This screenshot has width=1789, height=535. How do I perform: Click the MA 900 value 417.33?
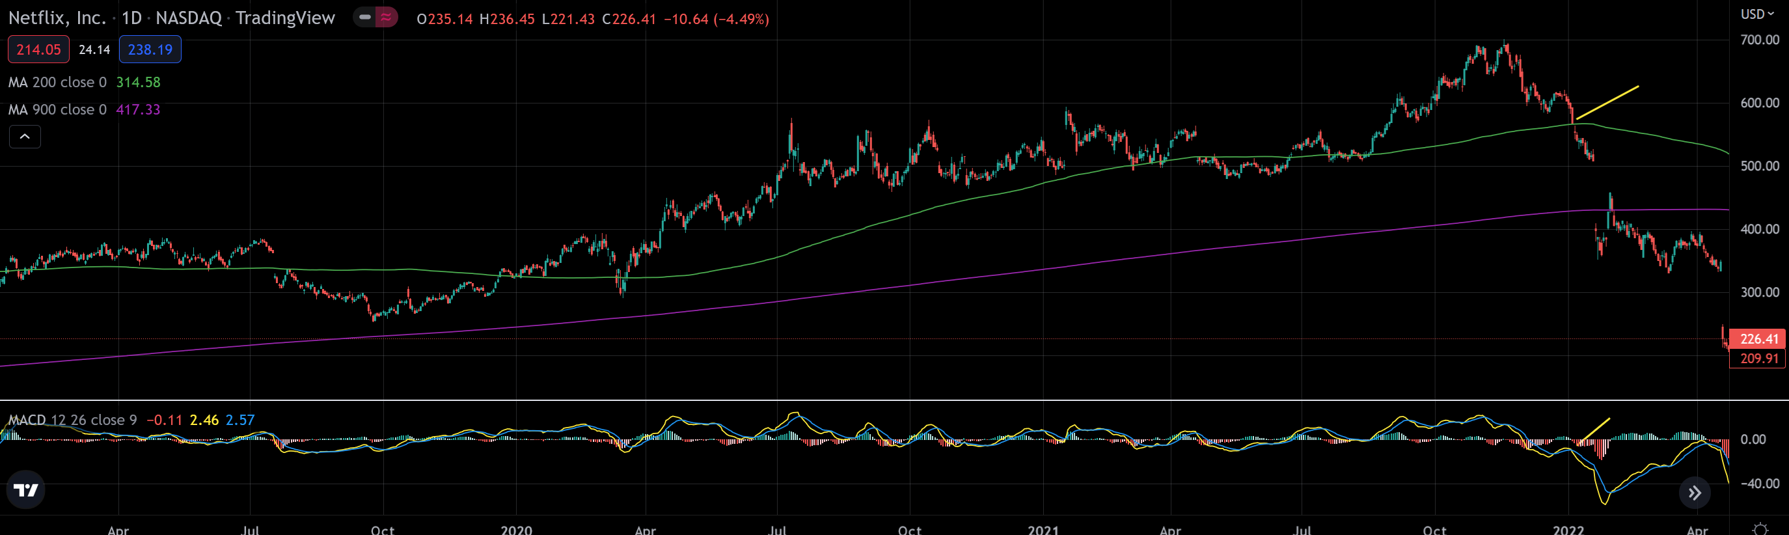point(138,110)
